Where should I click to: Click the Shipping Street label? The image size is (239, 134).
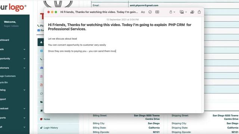(180, 116)
